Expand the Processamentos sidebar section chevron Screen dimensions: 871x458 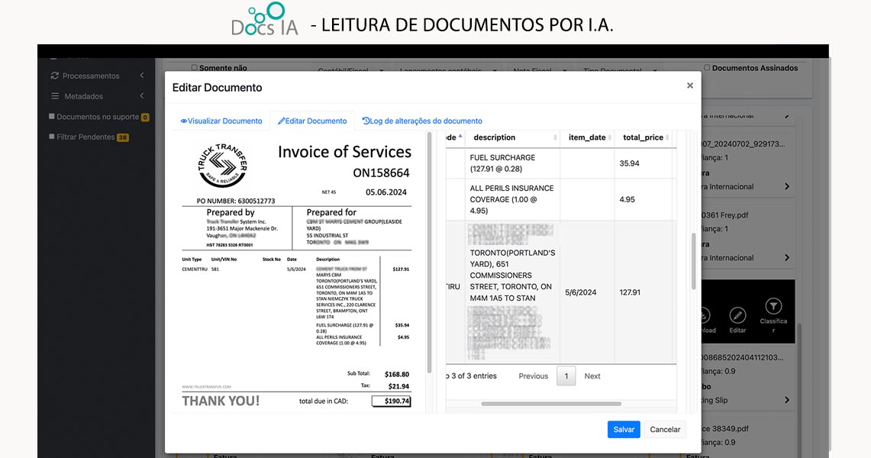(142, 76)
